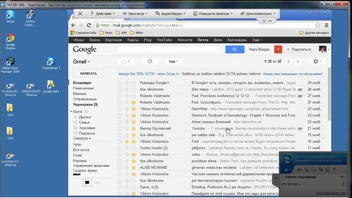Go to previous page of messages

click(x=288, y=61)
